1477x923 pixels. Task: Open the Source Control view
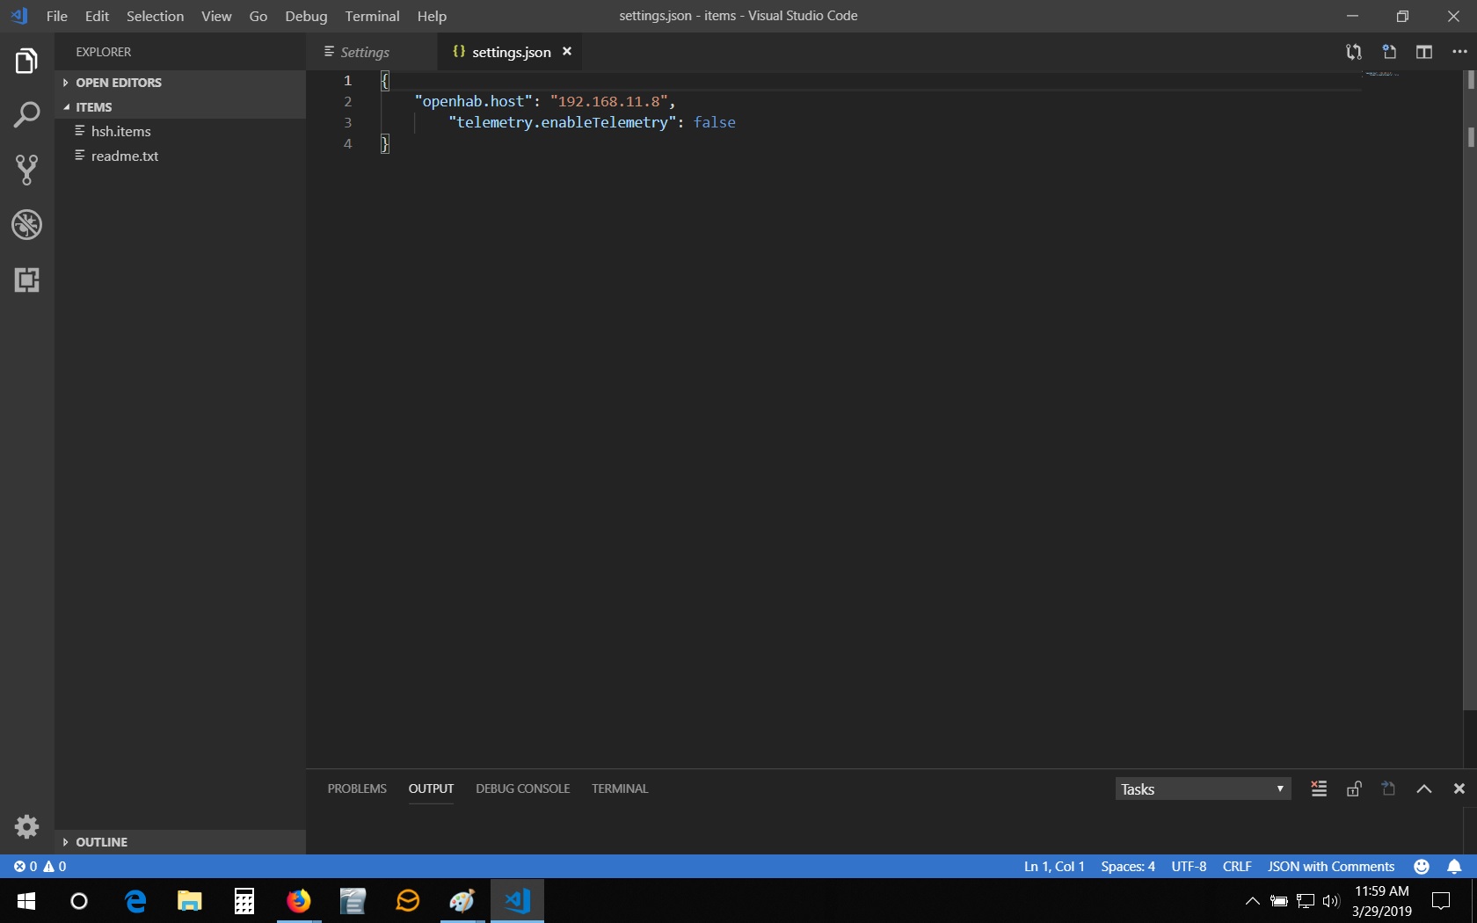26,170
